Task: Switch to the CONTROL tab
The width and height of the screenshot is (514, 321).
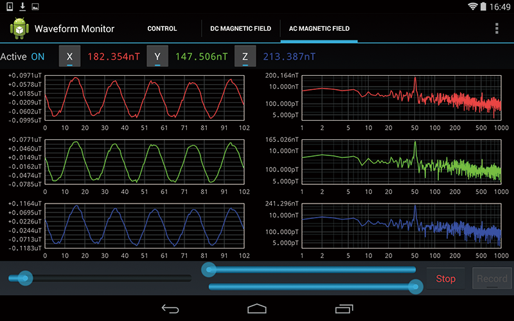Action: 162,28
